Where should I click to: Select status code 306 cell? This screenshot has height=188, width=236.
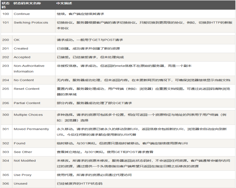coord(6,184)
